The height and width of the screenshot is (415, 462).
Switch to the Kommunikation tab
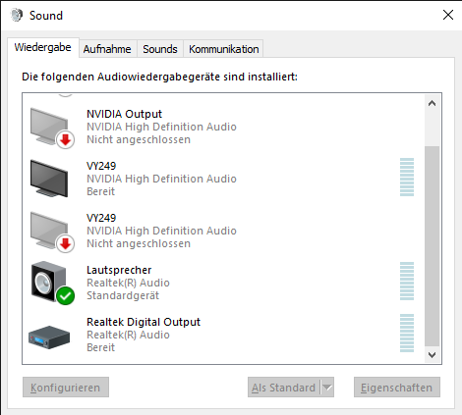(x=224, y=49)
